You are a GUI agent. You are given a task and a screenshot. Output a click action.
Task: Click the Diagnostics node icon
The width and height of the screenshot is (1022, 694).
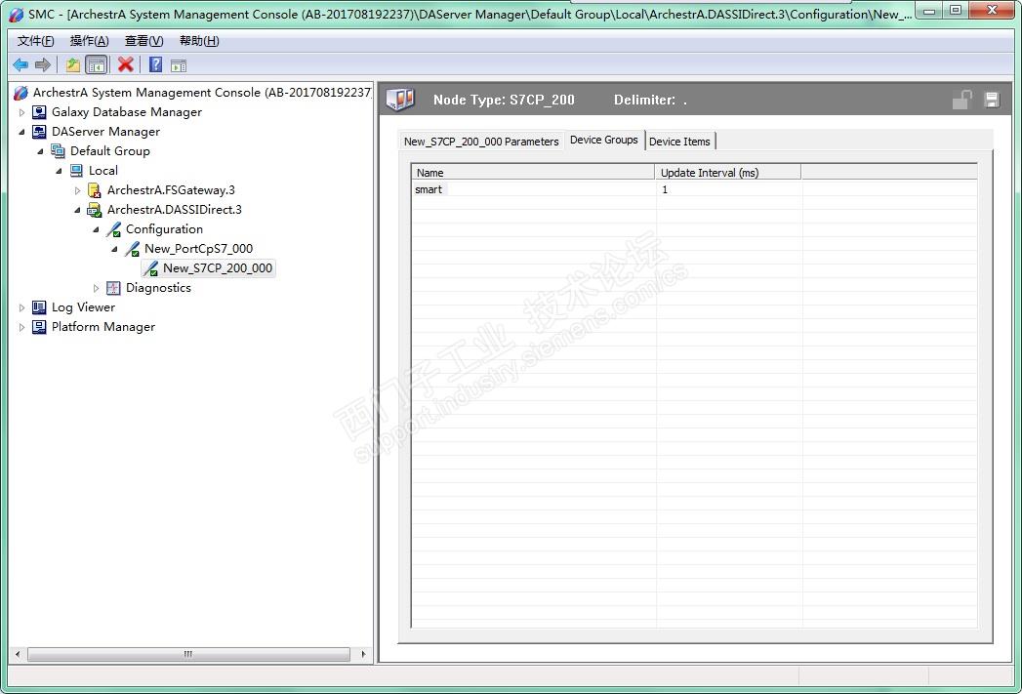click(x=113, y=288)
